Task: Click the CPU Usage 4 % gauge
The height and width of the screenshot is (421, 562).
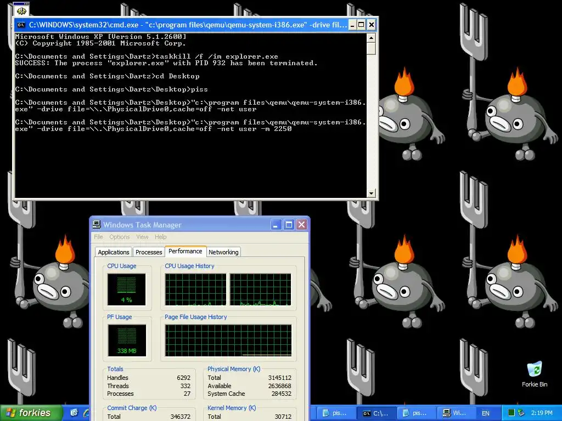Action: pyautogui.click(x=127, y=289)
